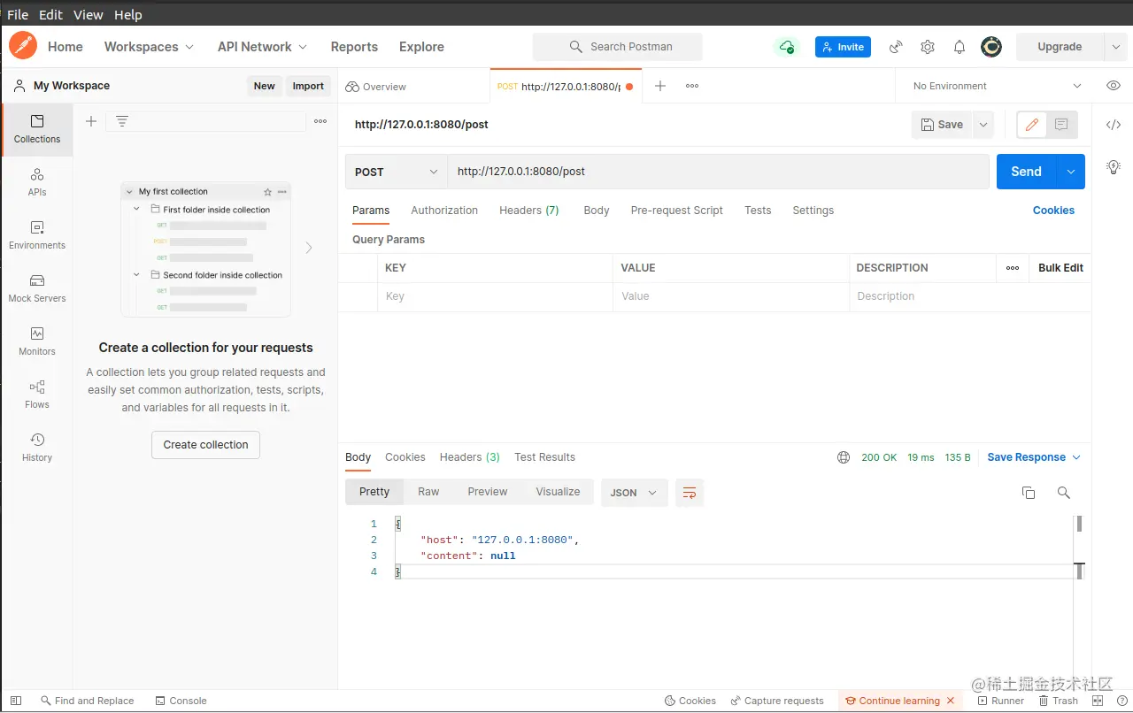
Task: Switch to the Pre-request Script tab
Action: [677, 211]
